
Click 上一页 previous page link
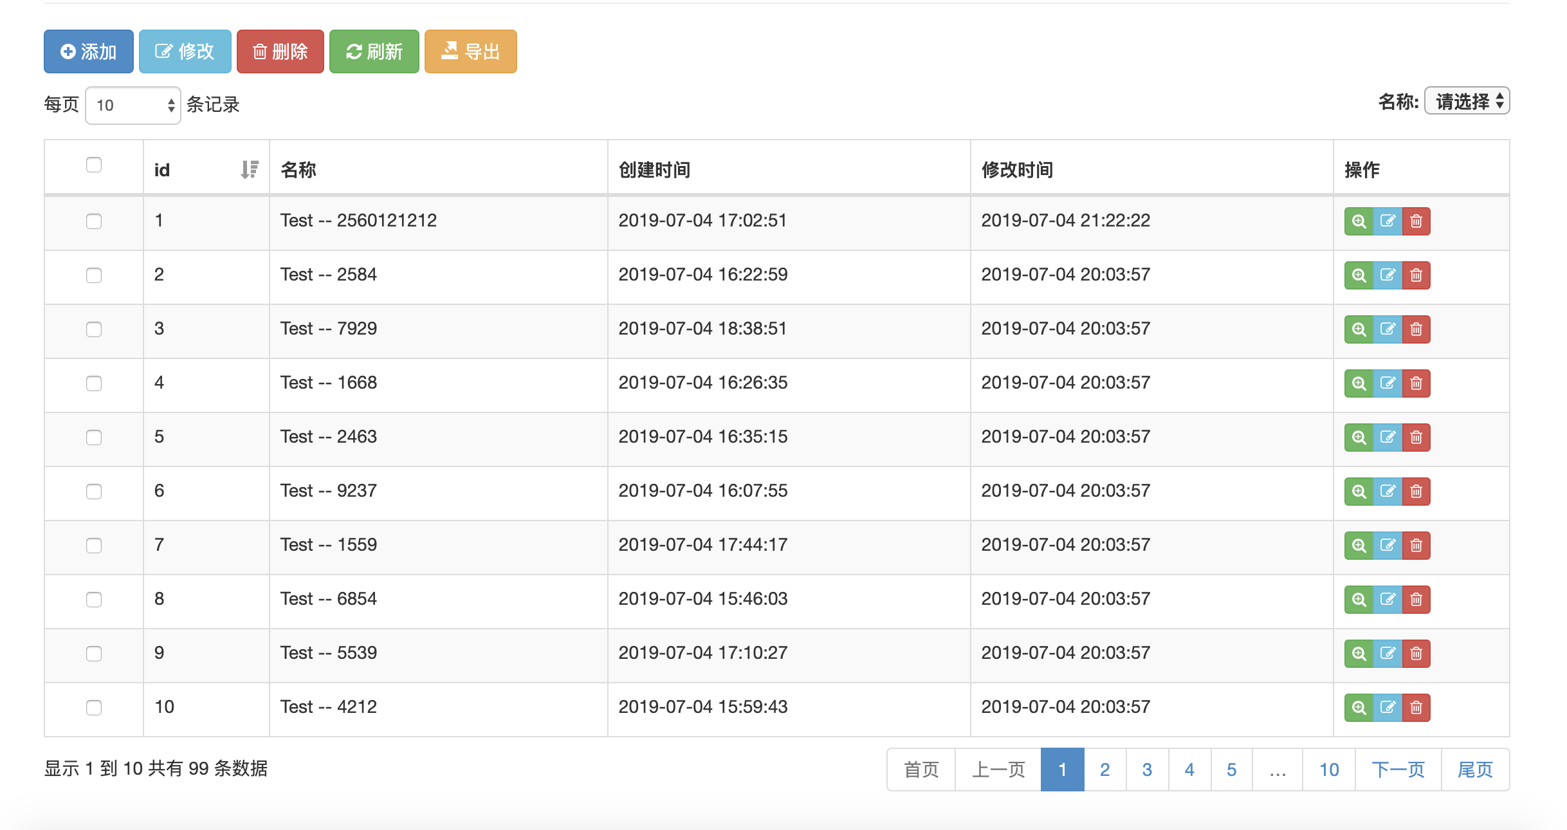click(x=998, y=770)
